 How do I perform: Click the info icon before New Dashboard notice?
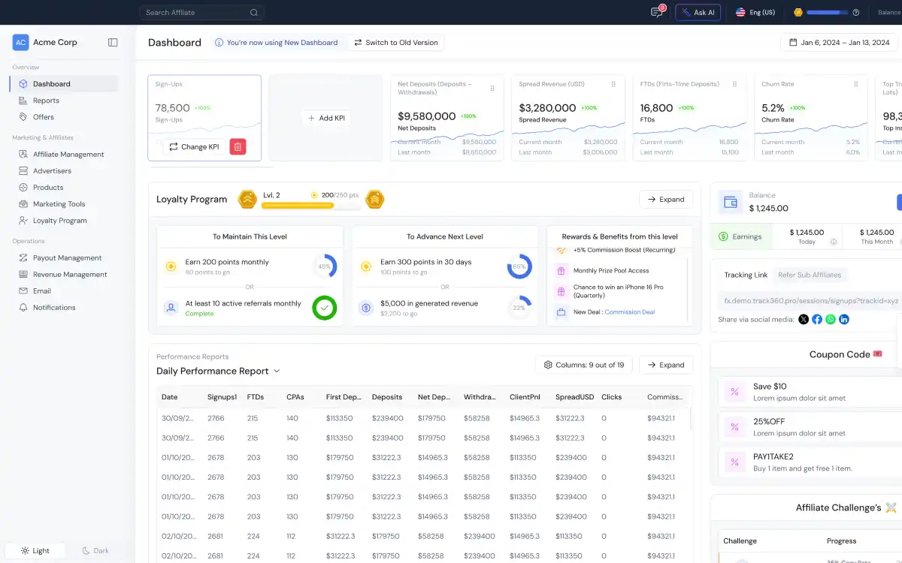click(219, 43)
